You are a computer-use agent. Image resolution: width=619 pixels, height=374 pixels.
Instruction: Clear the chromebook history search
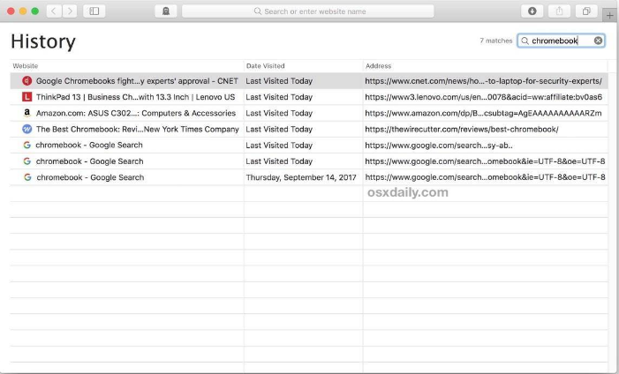point(598,41)
